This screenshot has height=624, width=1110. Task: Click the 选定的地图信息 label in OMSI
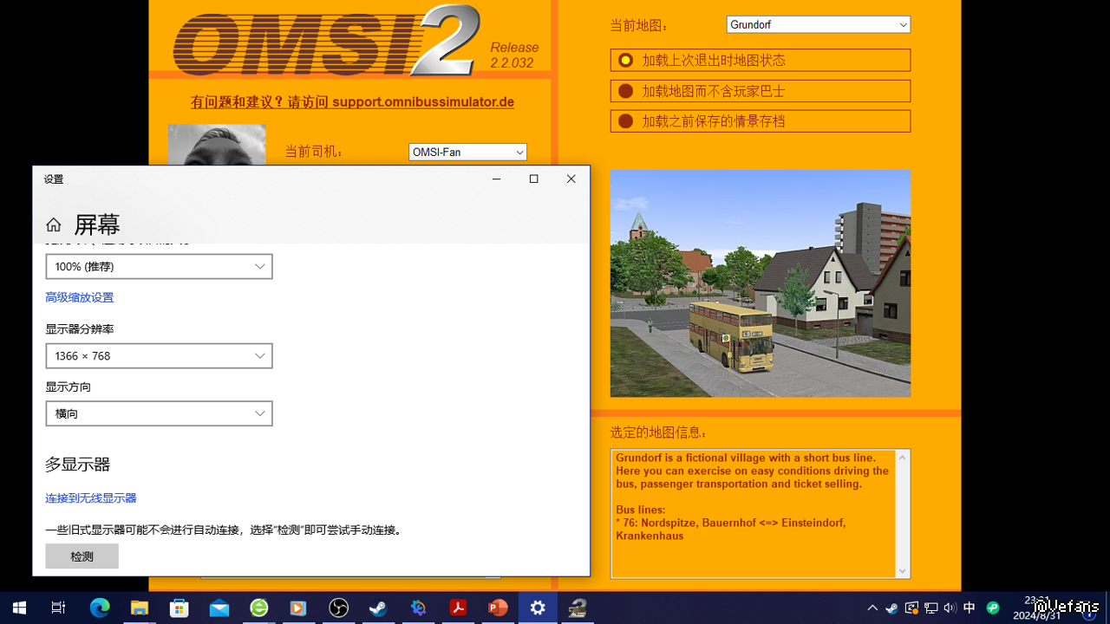point(659,432)
